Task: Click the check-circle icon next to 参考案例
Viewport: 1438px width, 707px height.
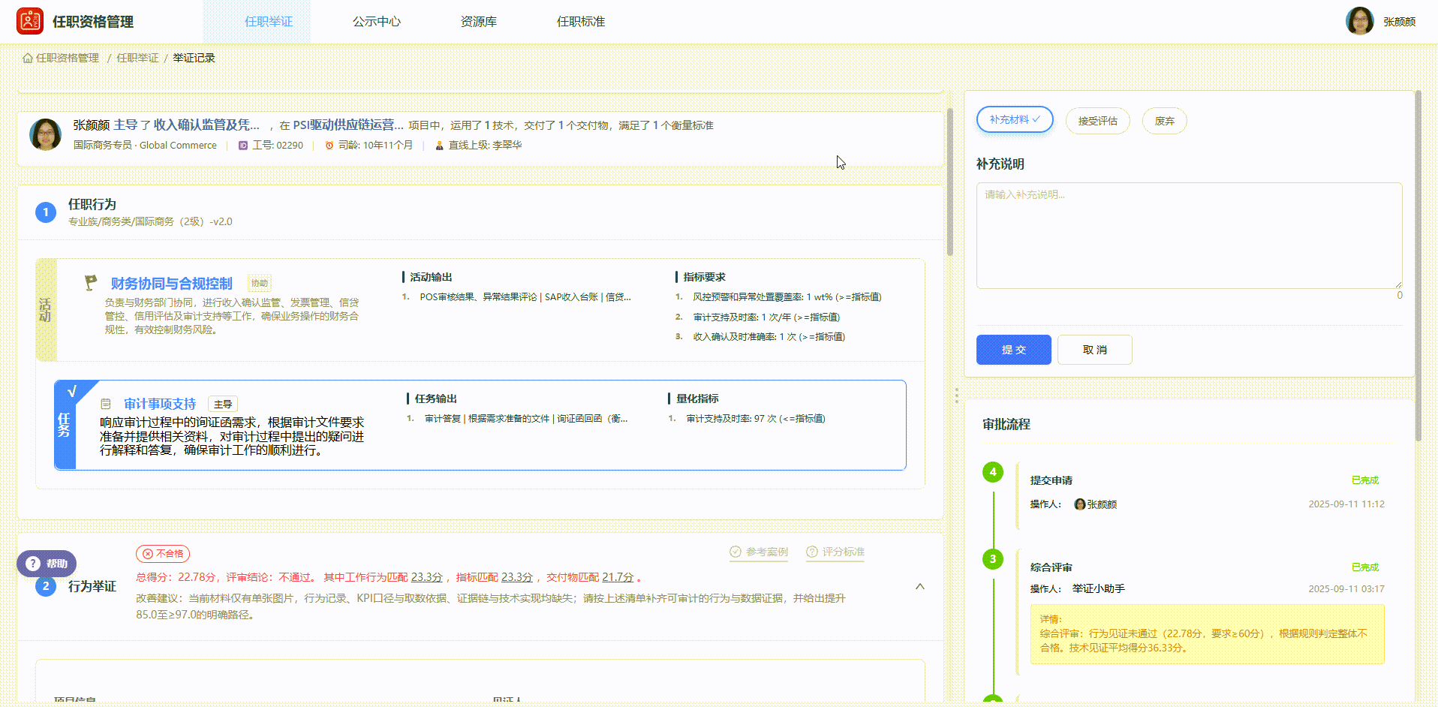Action: click(x=735, y=552)
